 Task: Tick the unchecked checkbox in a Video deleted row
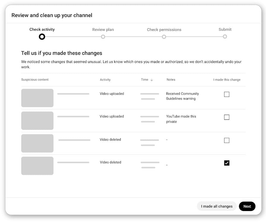click(x=227, y=141)
